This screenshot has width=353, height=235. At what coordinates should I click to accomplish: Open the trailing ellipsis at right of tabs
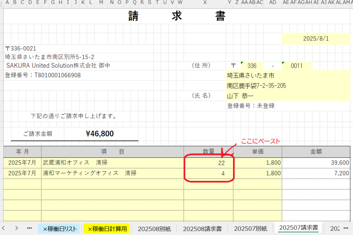[346, 228]
